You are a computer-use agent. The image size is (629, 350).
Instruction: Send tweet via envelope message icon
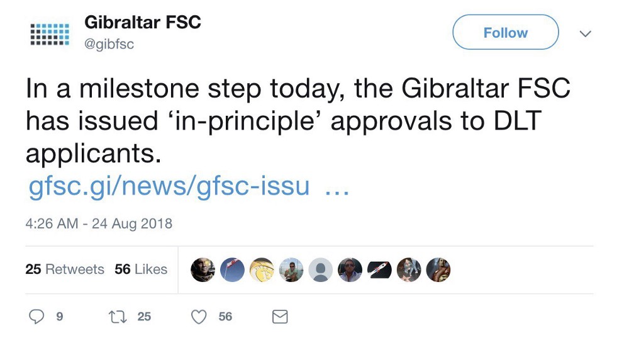tap(280, 317)
